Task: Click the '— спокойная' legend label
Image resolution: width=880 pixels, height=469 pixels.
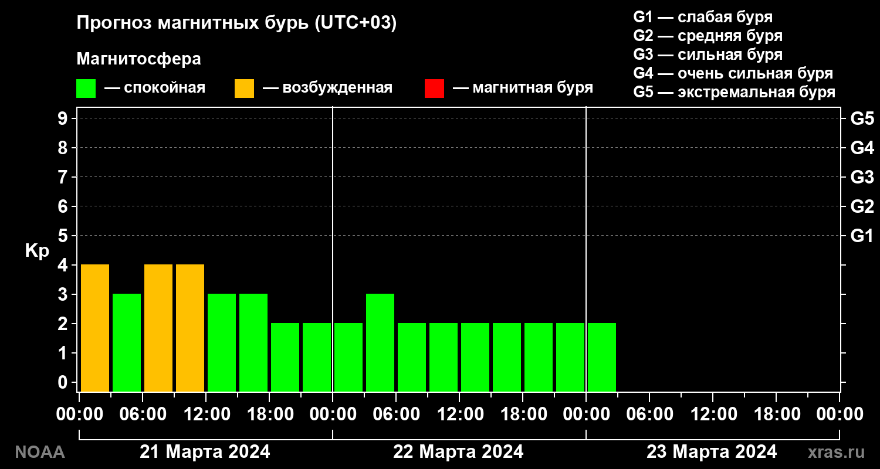Action: [x=155, y=88]
